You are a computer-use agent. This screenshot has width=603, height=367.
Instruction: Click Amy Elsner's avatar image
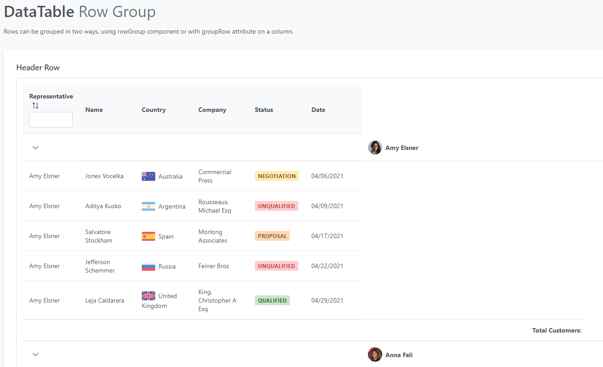(375, 147)
